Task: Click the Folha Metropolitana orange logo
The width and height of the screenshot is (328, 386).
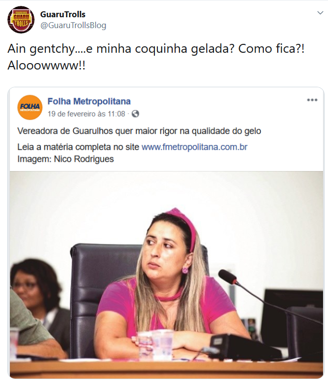Action: 30,107
